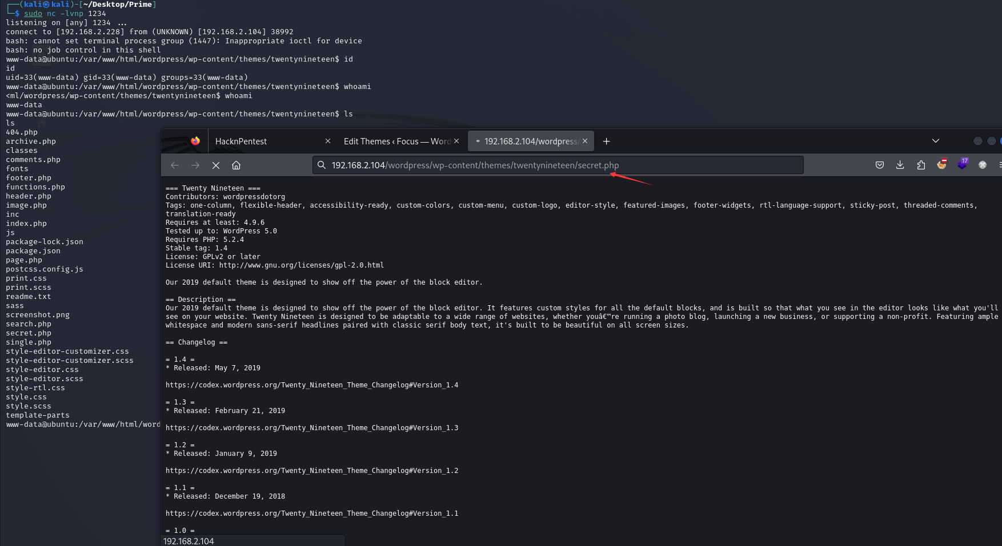Go forward to next page

(195, 165)
